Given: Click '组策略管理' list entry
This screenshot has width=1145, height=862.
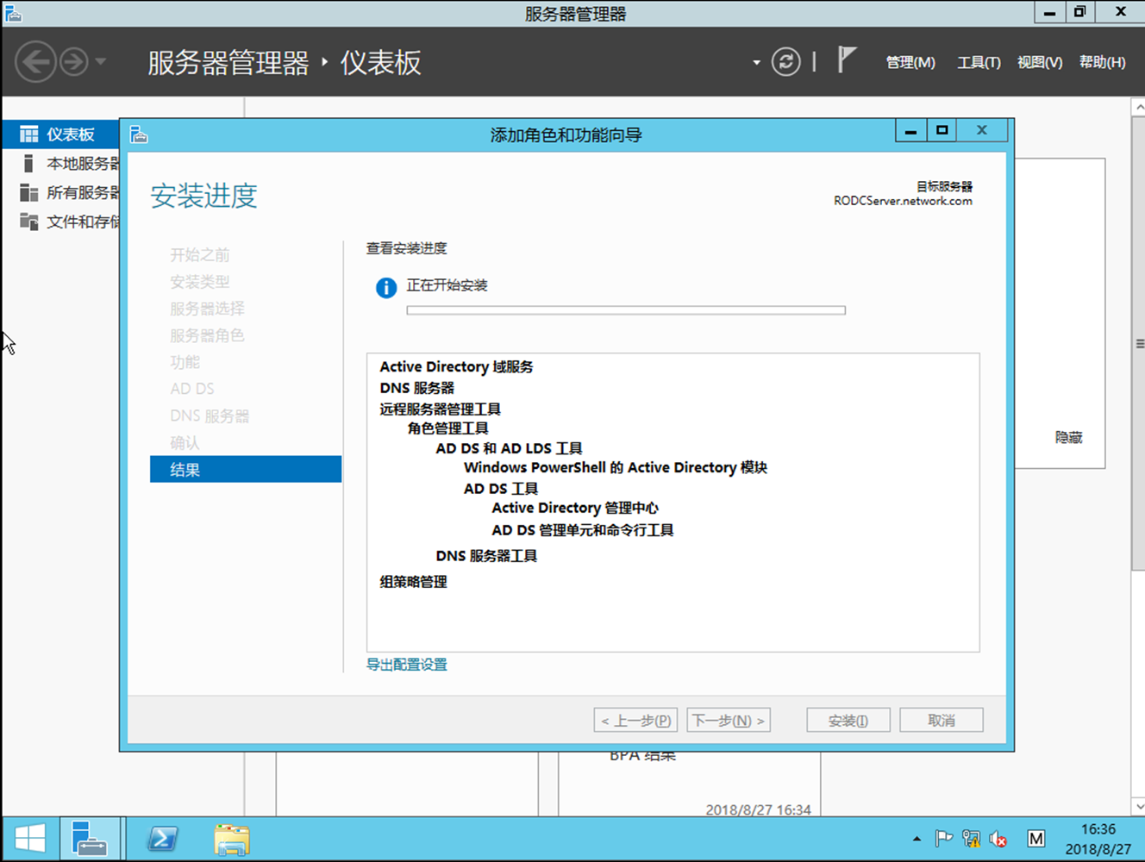Looking at the screenshot, I should coord(413,582).
